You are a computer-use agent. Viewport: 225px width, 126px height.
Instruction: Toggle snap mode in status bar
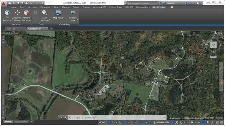coord(113,122)
